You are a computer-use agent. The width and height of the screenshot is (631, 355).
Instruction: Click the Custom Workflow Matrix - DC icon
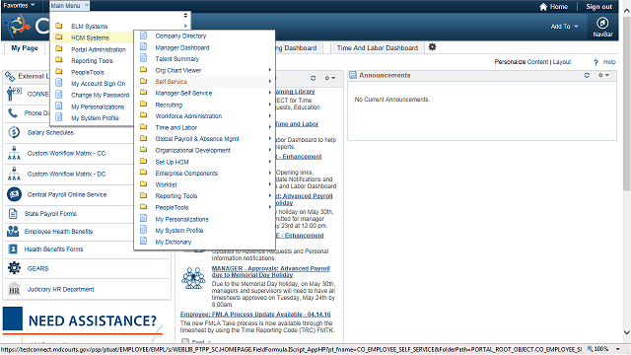tap(14, 174)
